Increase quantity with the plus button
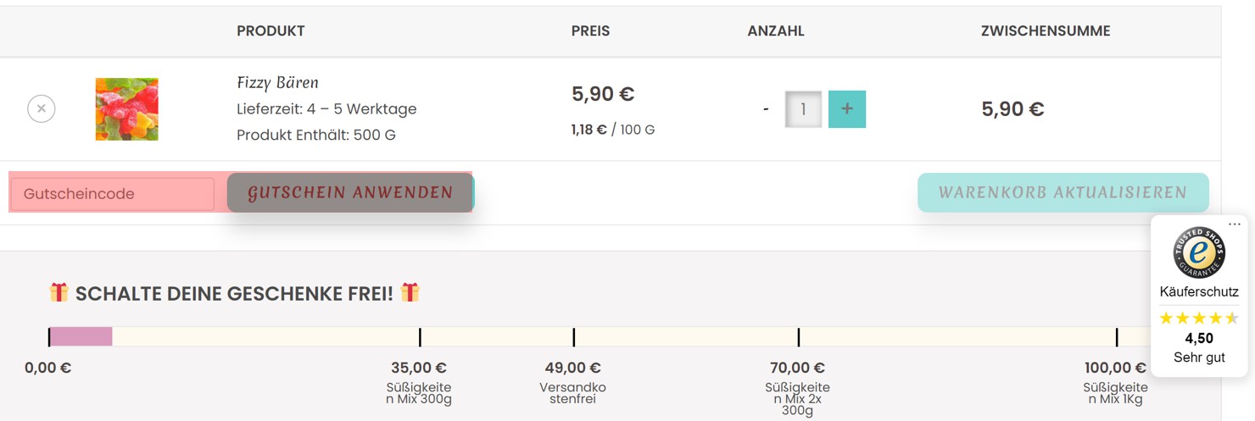 [847, 109]
